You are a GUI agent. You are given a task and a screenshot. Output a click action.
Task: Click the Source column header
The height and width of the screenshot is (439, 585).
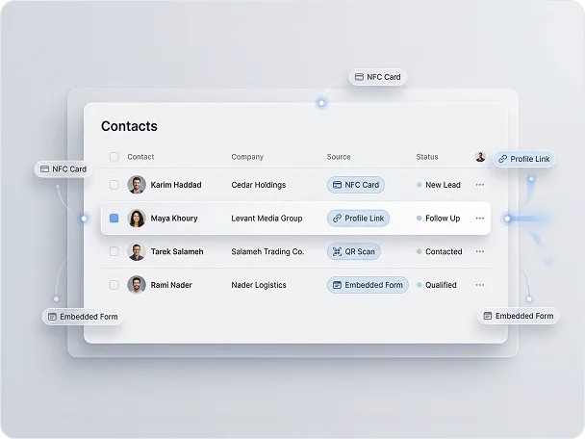tap(339, 157)
